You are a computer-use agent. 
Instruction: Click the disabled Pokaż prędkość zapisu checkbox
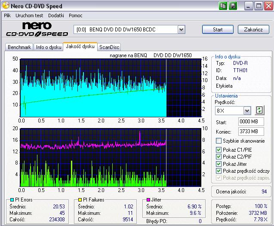[x=219, y=178]
